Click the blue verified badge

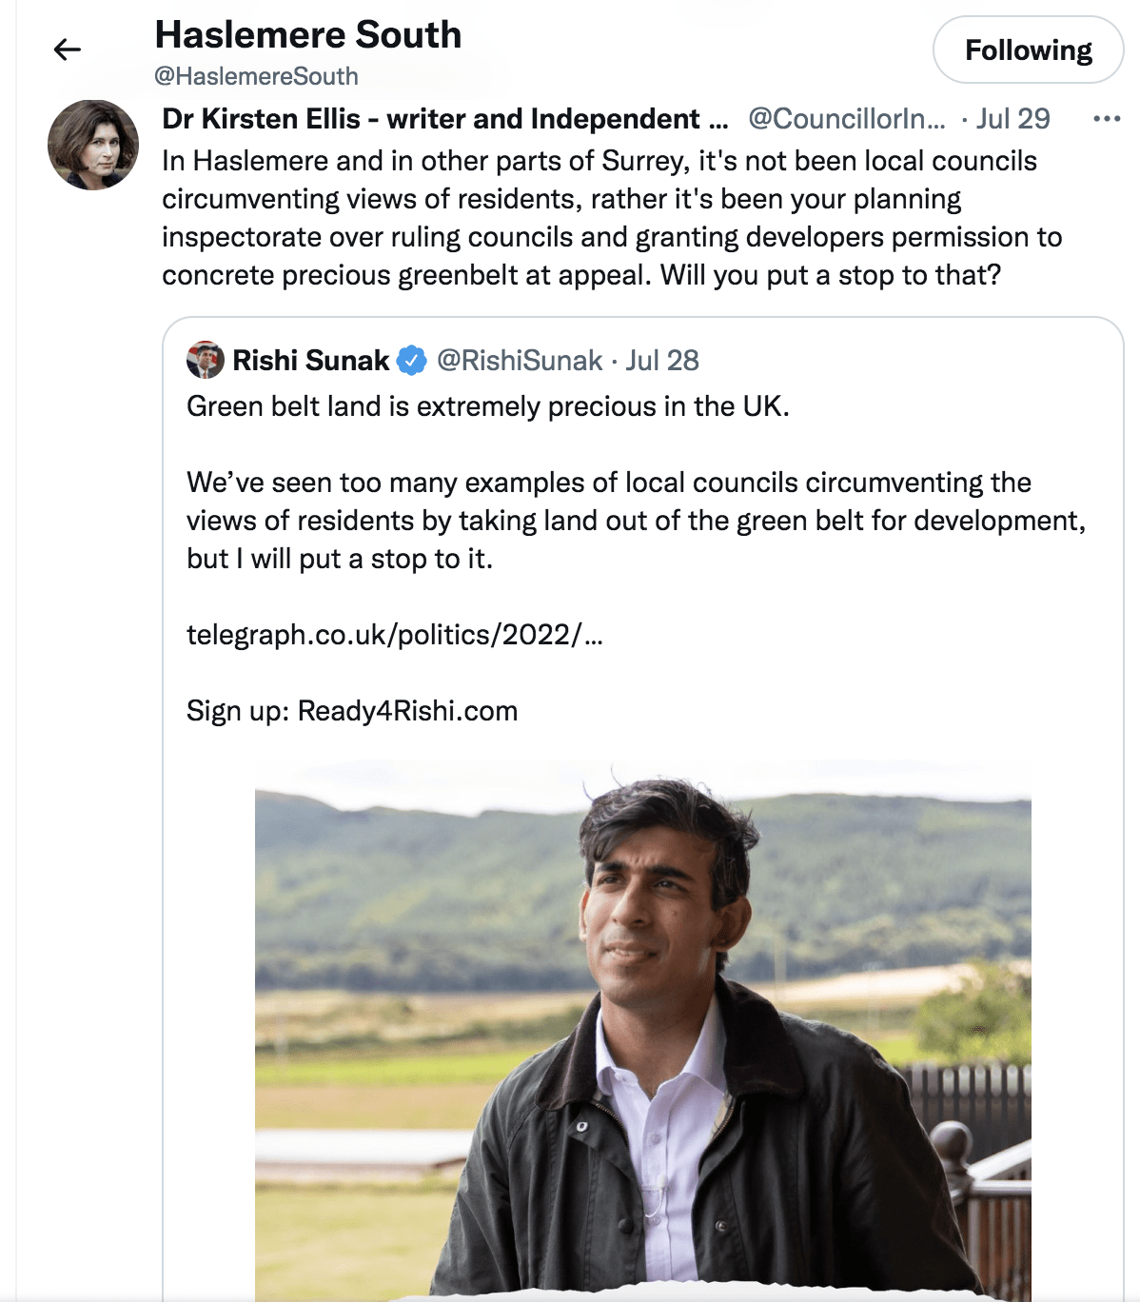click(x=411, y=361)
